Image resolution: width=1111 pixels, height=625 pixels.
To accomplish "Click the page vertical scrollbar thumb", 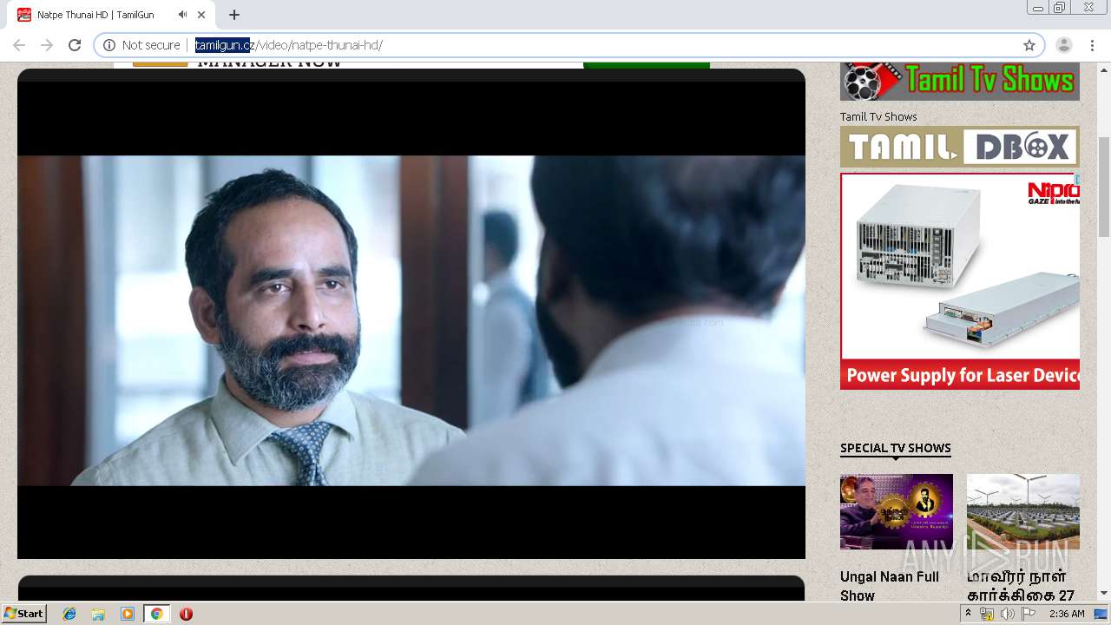I will pyautogui.click(x=1104, y=186).
